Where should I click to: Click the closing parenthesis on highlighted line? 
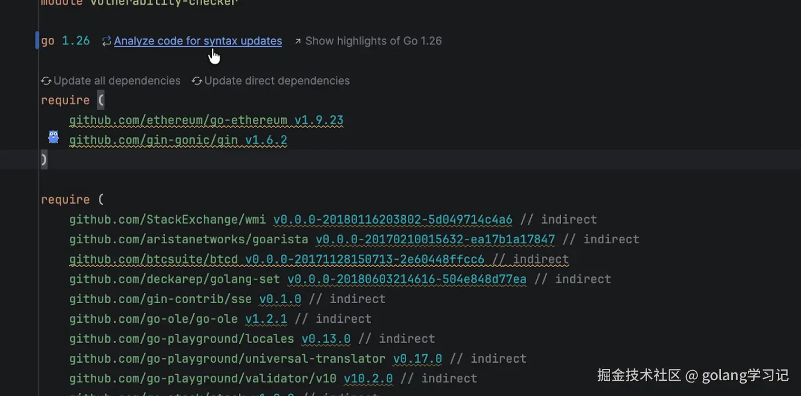pos(44,160)
